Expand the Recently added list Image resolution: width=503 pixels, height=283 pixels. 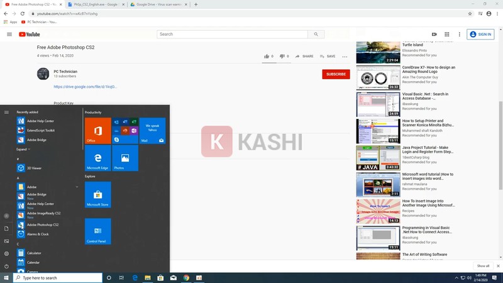point(23,149)
